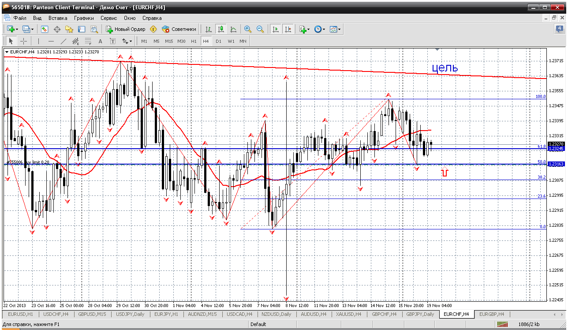Viewport: 568px width, 330px height.
Task: Select the Fibonacci Retracement tool
Action: pos(88,41)
